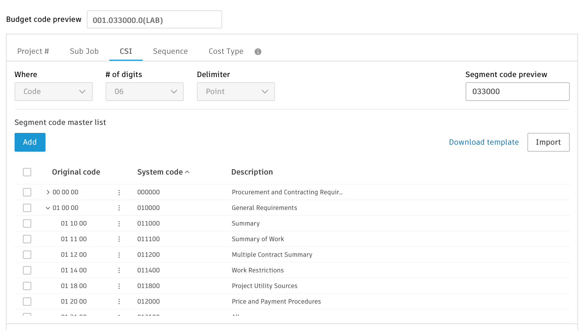
Task: Check the box for General Requirements row
Action: pos(27,208)
